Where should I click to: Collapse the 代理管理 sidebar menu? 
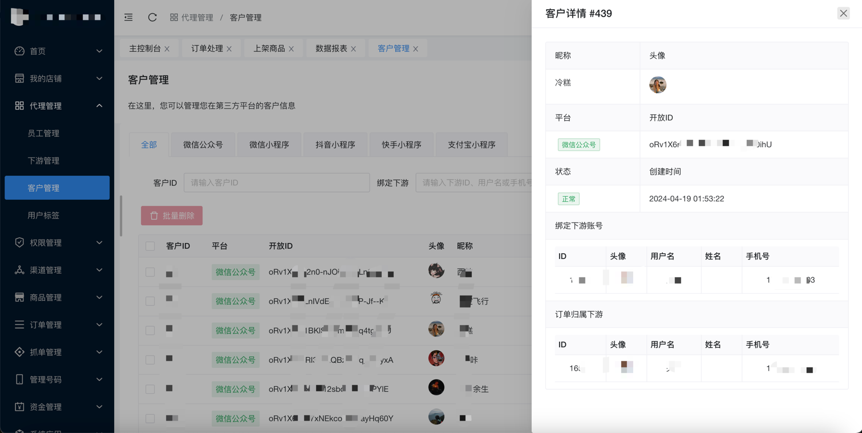(99, 106)
